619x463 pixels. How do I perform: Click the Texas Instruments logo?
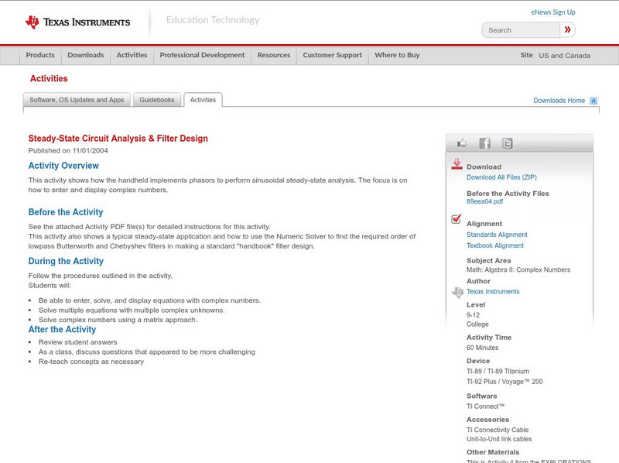click(x=78, y=22)
